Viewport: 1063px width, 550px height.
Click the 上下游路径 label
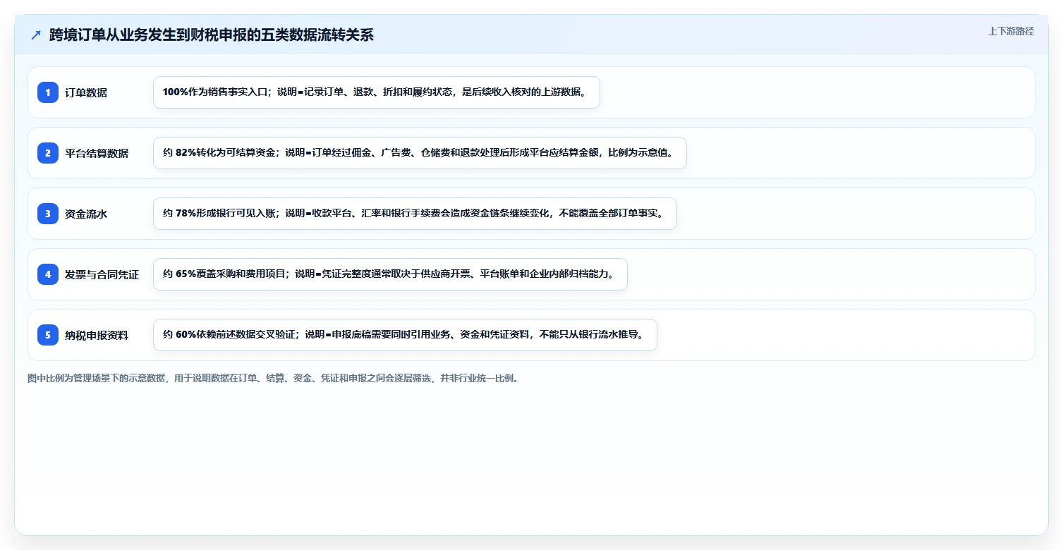[1011, 31]
